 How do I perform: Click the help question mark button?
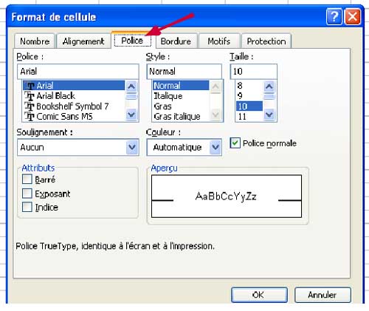[334, 17]
